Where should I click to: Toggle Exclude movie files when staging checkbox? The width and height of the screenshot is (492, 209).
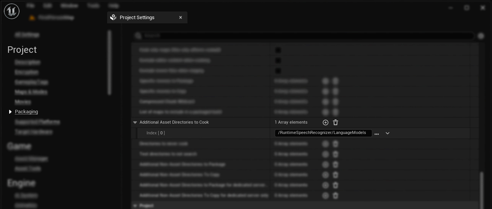point(278,71)
